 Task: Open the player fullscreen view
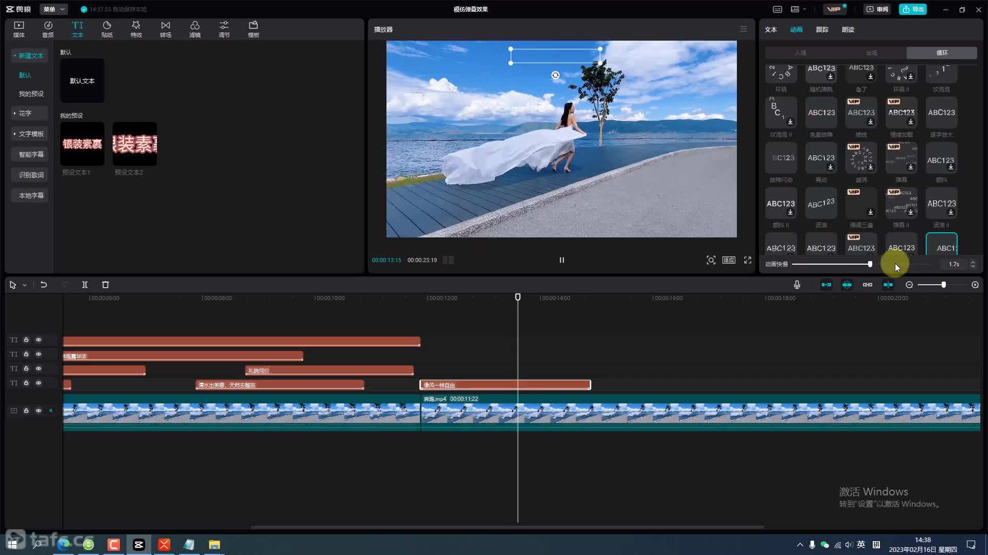tap(748, 260)
